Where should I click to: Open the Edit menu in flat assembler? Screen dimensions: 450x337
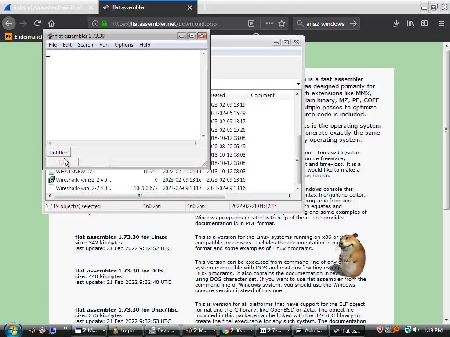pyautogui.click(x=67, y=45)
